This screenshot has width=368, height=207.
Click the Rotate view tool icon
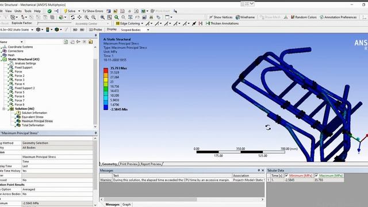point(73,17)
